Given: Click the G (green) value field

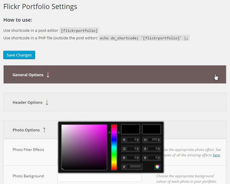Looking at the screenshot, I should pos(130,149).
